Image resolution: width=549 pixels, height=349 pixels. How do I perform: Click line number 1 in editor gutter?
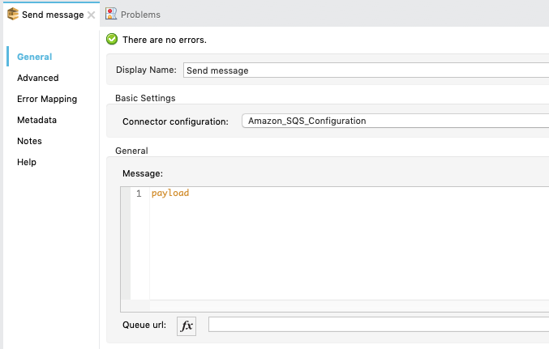pyautogui.click(x=139, y=194)
